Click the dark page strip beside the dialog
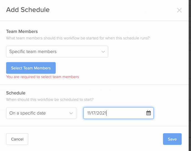Viewport: 191px width, 151px height. click(190, 75)
